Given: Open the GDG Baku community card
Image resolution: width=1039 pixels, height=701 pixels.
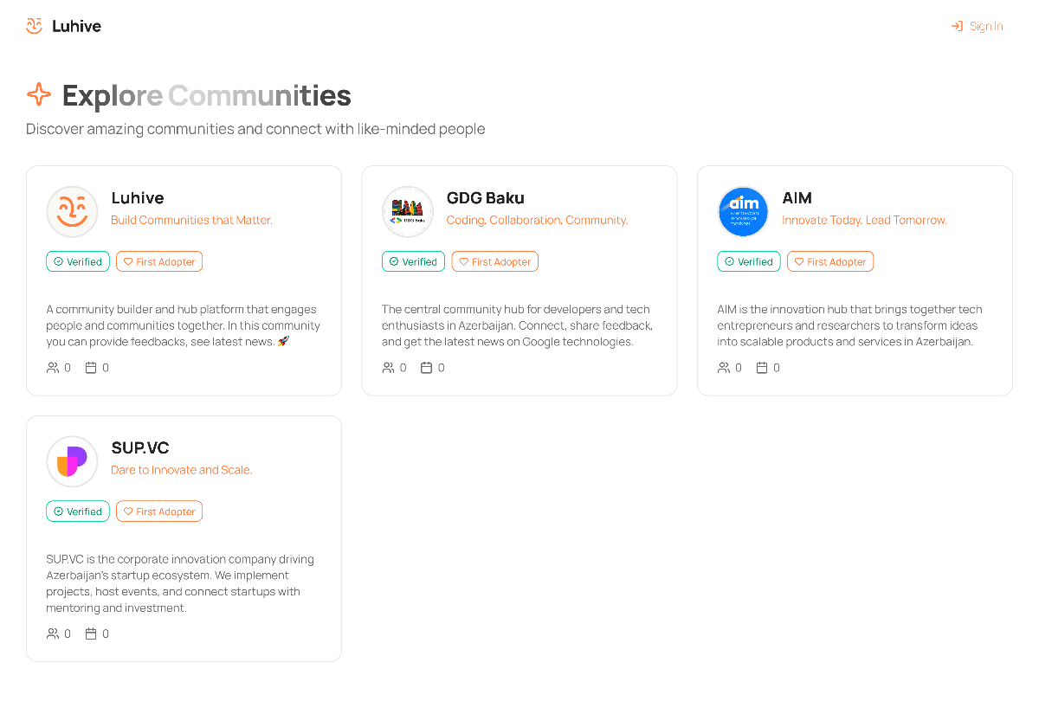Looking at the screenshot, I should 519,280.
